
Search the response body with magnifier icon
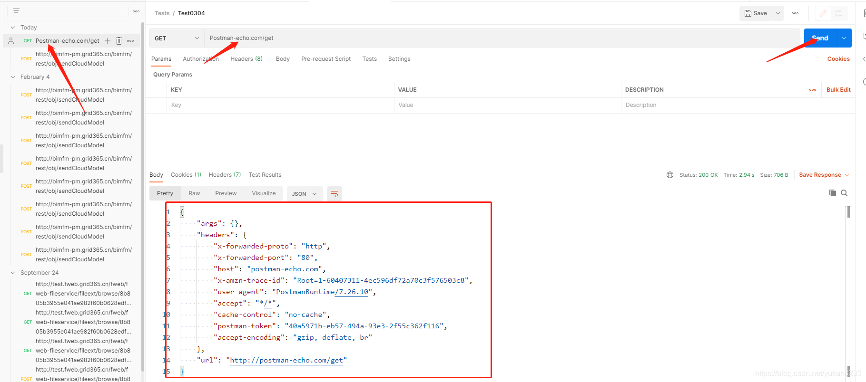844,193
